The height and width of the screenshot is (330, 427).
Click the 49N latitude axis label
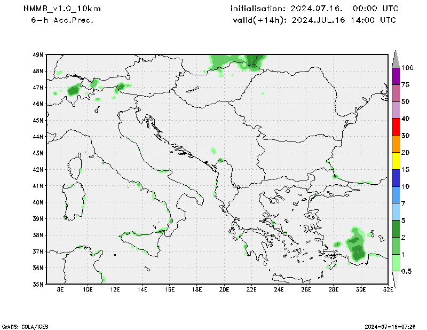coord(37,55)
